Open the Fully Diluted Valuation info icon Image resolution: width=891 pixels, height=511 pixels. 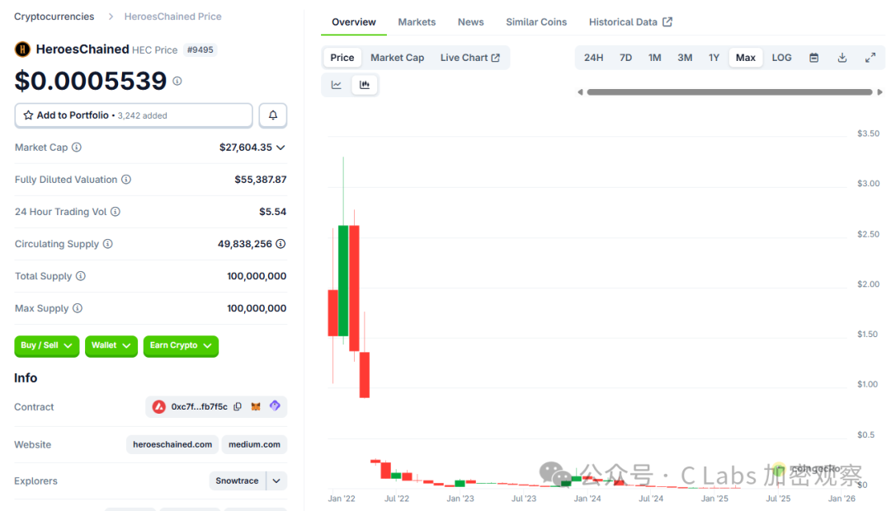(x=126, y=180)
